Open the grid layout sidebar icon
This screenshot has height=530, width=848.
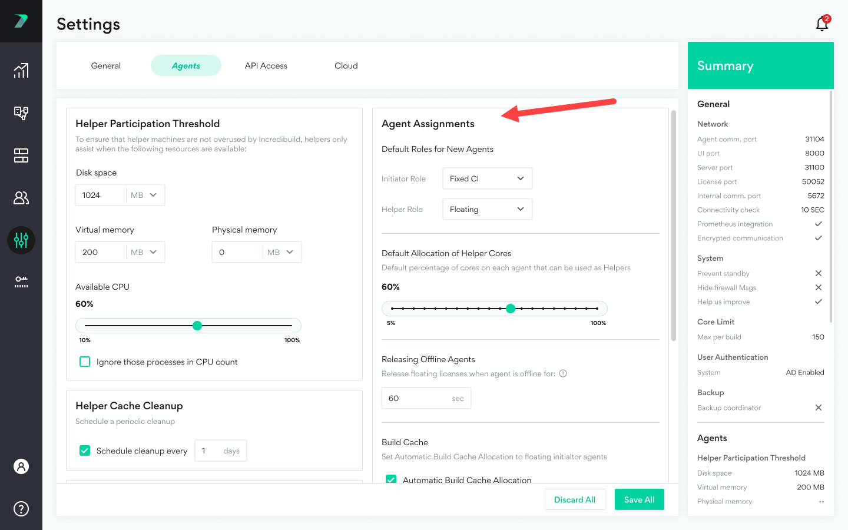[x=21, y=155]
